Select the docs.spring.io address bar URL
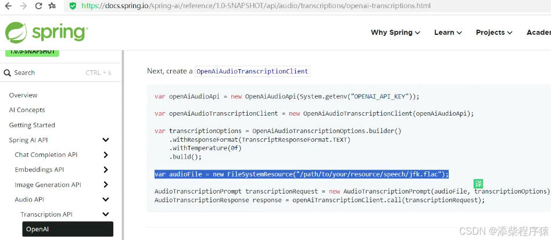551x240 pixels. [x=256, y=6]
